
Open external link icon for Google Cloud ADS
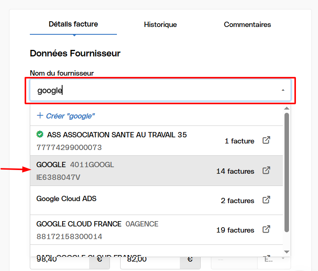(266, 199)
